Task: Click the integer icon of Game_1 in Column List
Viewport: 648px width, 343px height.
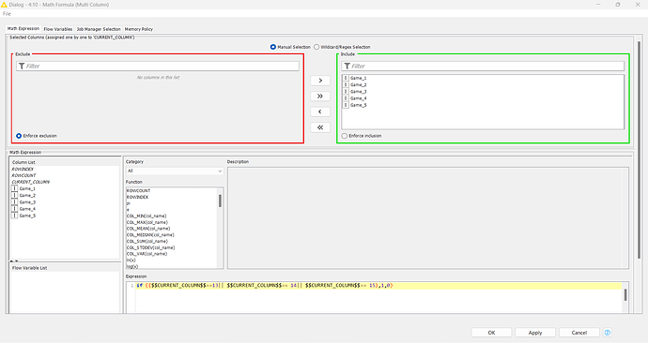Action: coord(14,188)
